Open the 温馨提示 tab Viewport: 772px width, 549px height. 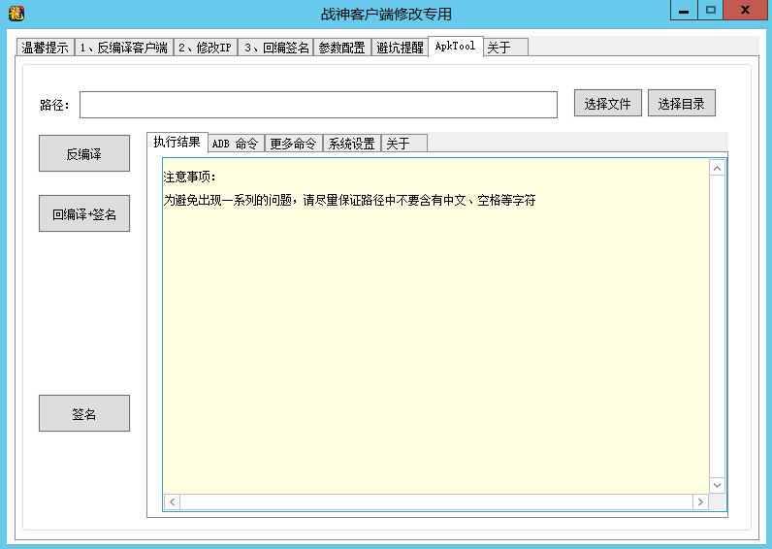coord(45,48)
